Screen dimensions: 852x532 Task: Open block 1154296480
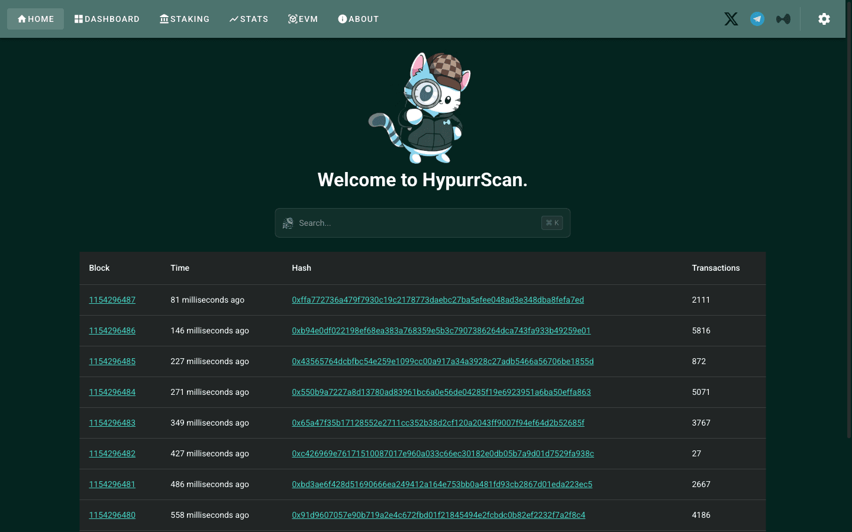(112, 515)
